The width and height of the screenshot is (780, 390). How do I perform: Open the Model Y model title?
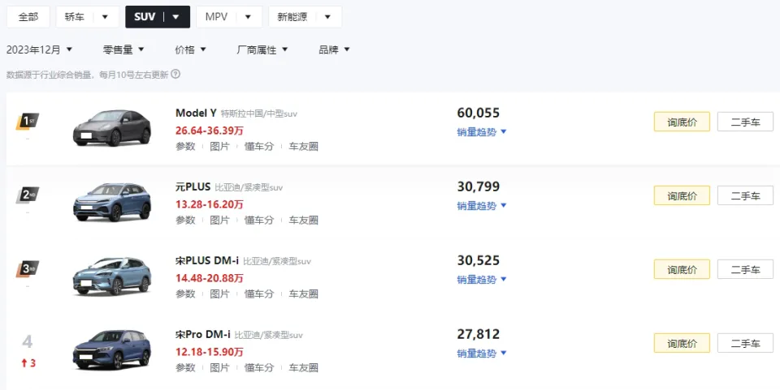[196, 114]
